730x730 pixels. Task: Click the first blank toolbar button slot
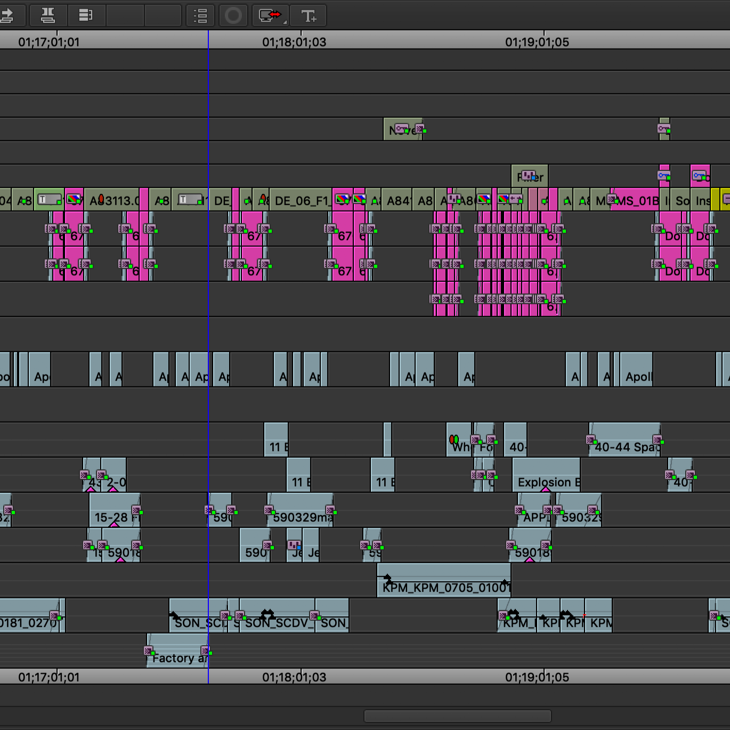(125, 15)
